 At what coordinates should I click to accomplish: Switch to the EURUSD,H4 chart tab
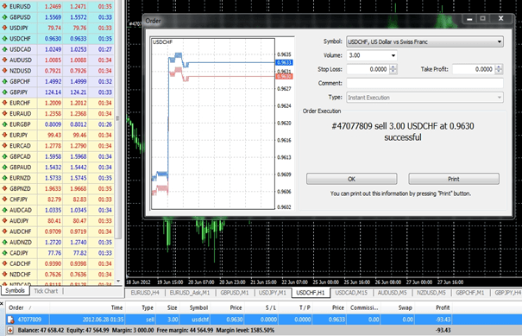[145, 293]
